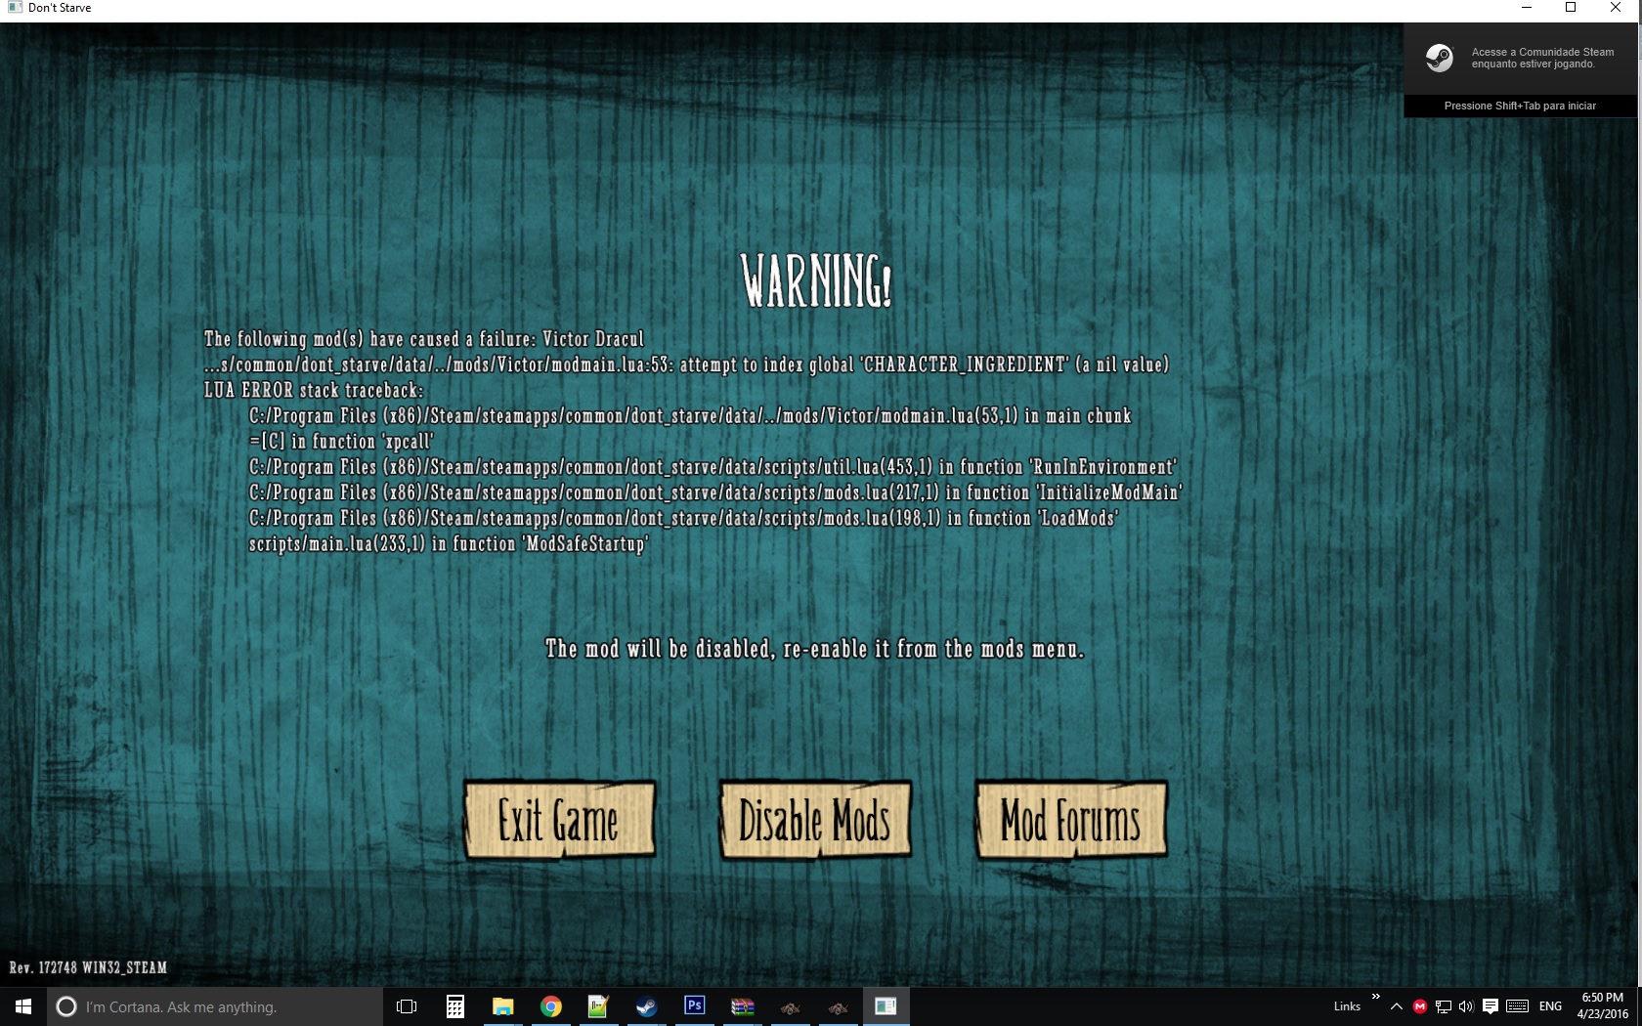Click the '=[C] in function xpcall' line
Screen dimensions: 1642x1026
click(x=341, y=442)
